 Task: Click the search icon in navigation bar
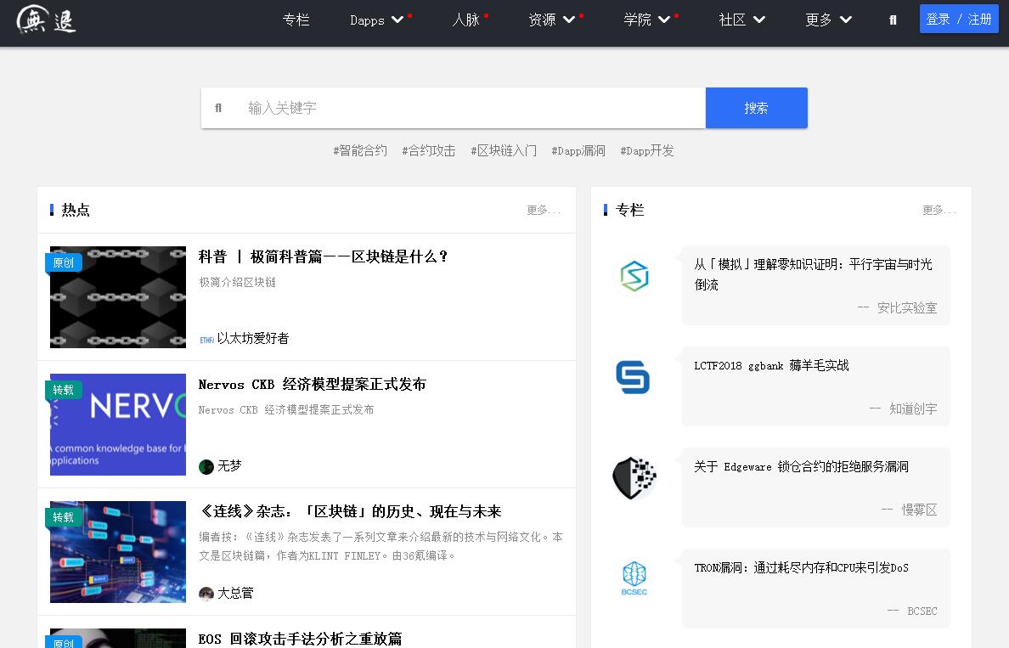pyautogui.click(x=893, y=20)
